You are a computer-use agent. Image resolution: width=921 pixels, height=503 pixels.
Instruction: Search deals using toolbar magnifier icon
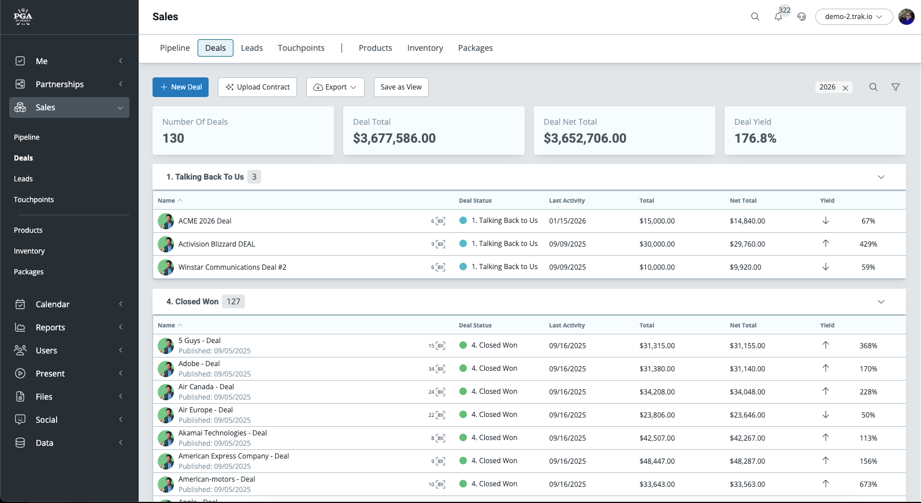click(x=874, y=87)
